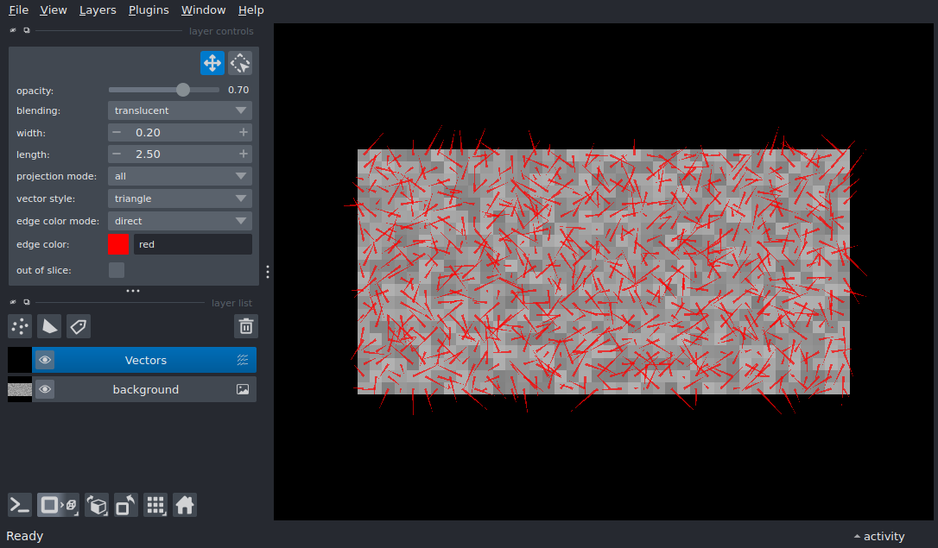Toggle 2D/3D view cube icon
The width and height of the screenshot is (938, 548).
[x=58, y=505]
